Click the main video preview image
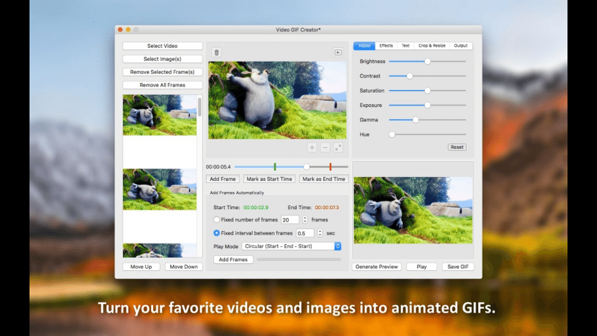This screenshot has height=336, width=597. click(277, 100)
